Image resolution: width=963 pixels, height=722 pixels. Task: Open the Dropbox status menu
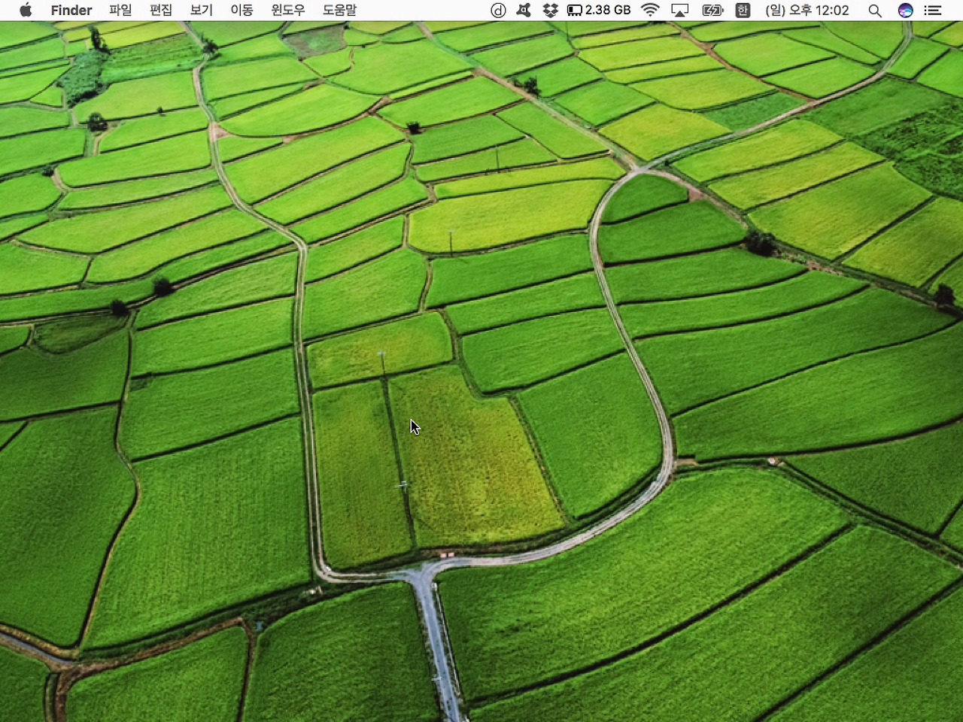(551, 10)
